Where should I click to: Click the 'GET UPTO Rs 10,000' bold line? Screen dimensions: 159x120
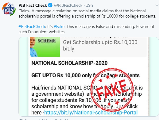tap(85, 75)
